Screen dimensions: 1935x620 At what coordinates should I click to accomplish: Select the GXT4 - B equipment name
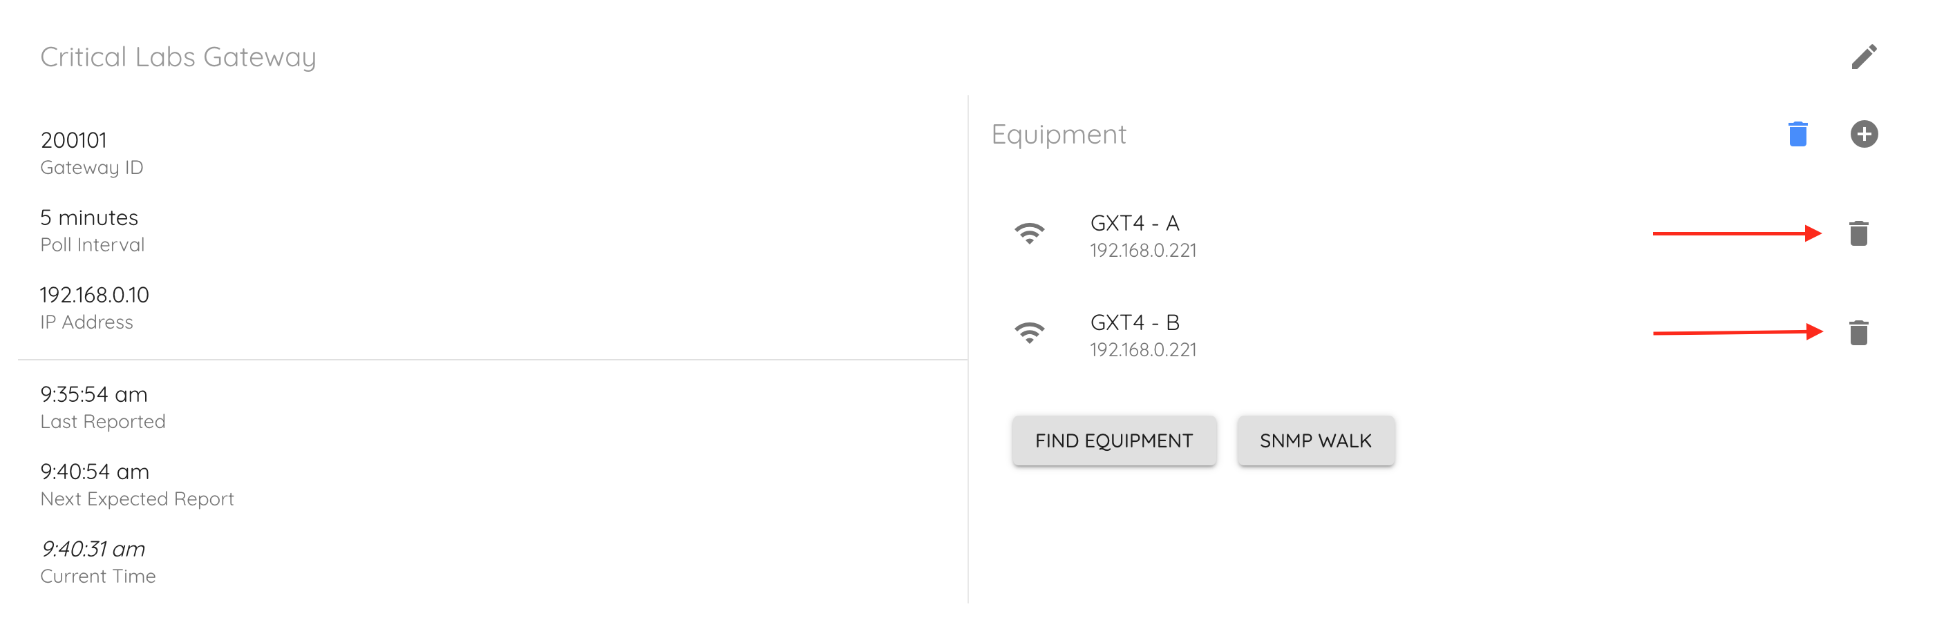pos(1134,322)
